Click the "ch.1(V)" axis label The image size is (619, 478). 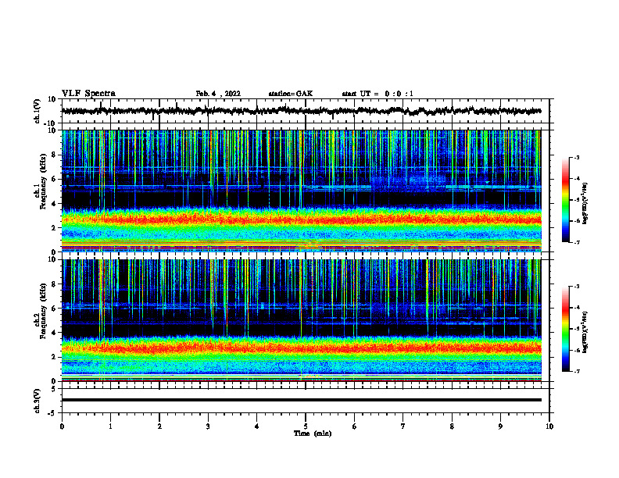tap(38, 111)
